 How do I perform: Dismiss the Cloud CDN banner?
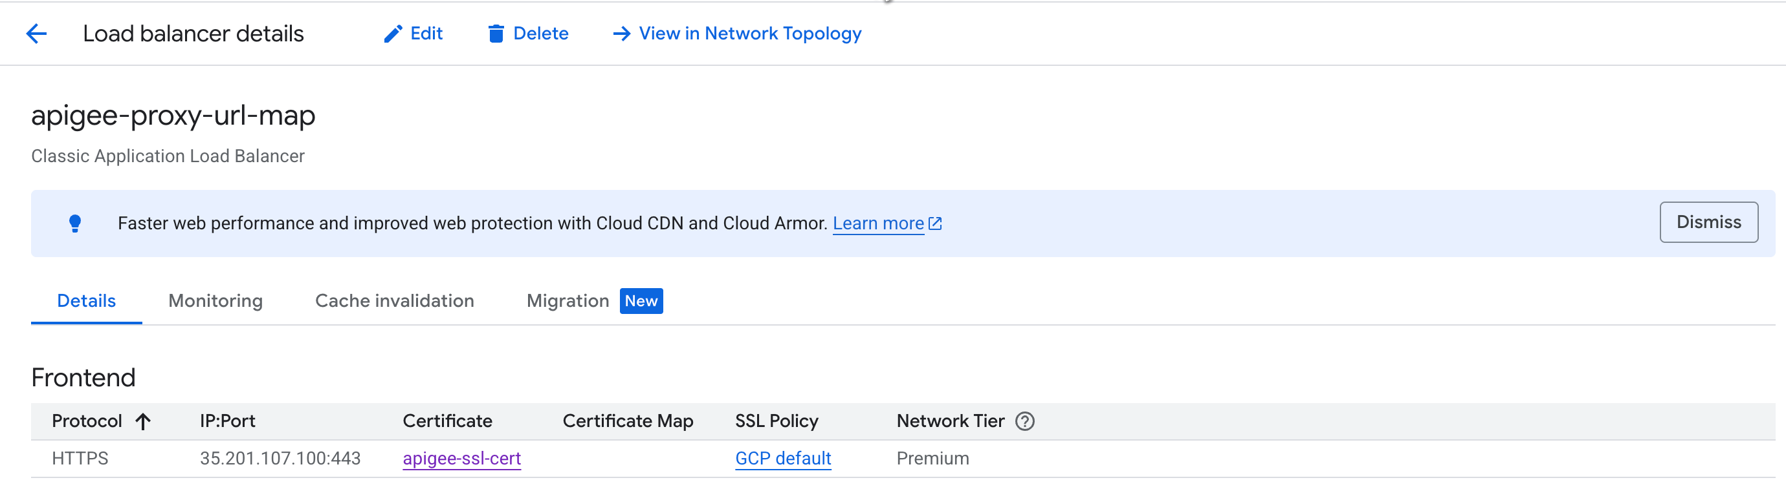pyautogui.click(x=1708, y=222)
